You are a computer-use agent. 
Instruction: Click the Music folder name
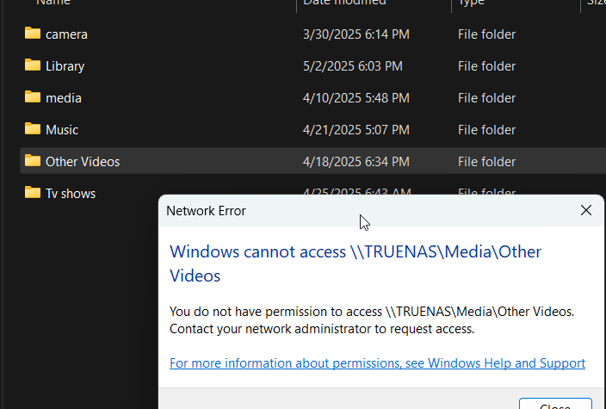coord(62,129)
